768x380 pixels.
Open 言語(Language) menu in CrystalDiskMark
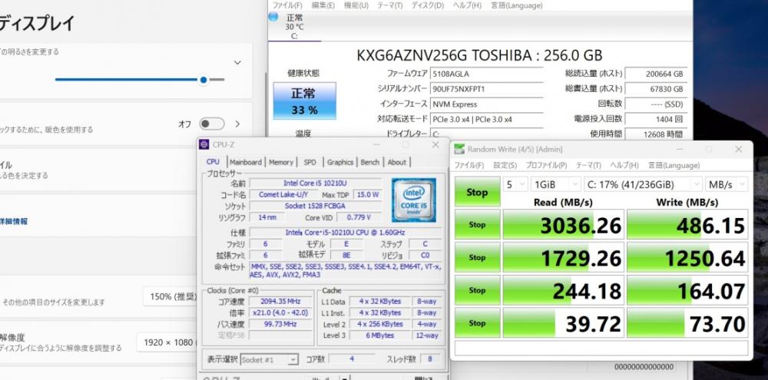point(674,166)
